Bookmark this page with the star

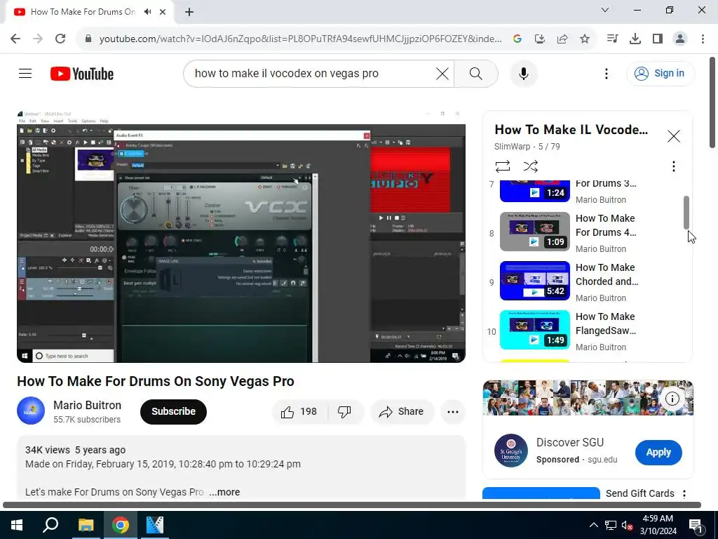point(585,39)
